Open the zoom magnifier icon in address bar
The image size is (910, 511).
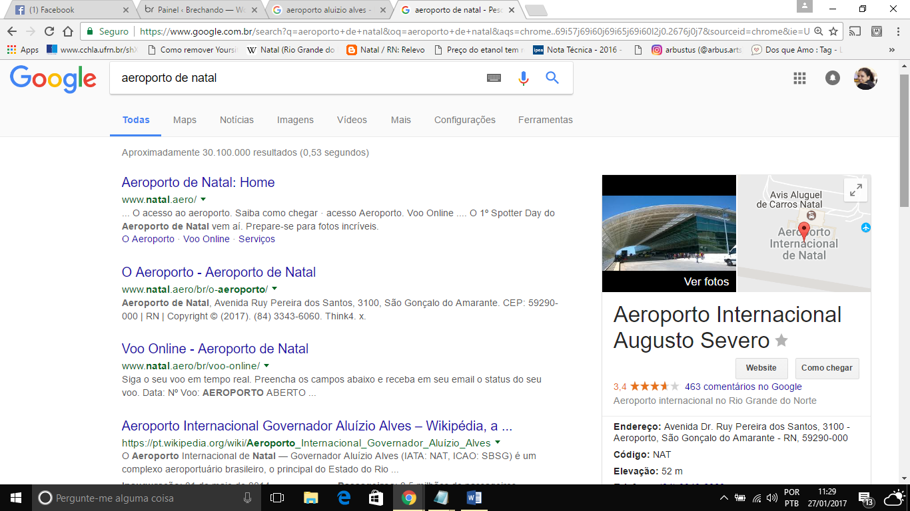click(x=819, y=31)
